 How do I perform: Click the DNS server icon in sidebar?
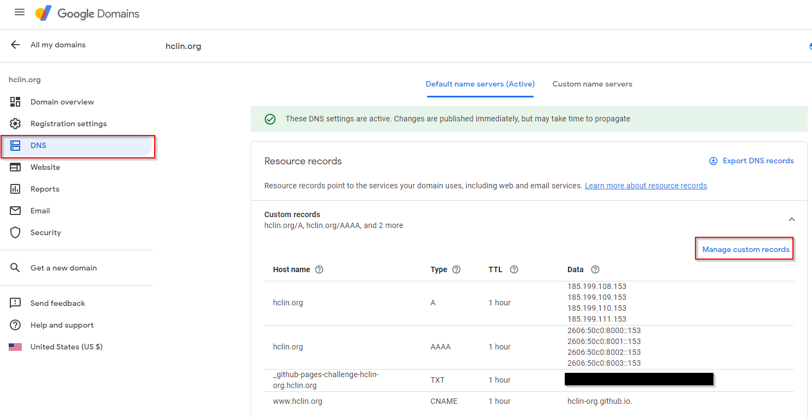pyautogui.click(x=15, y=145)
